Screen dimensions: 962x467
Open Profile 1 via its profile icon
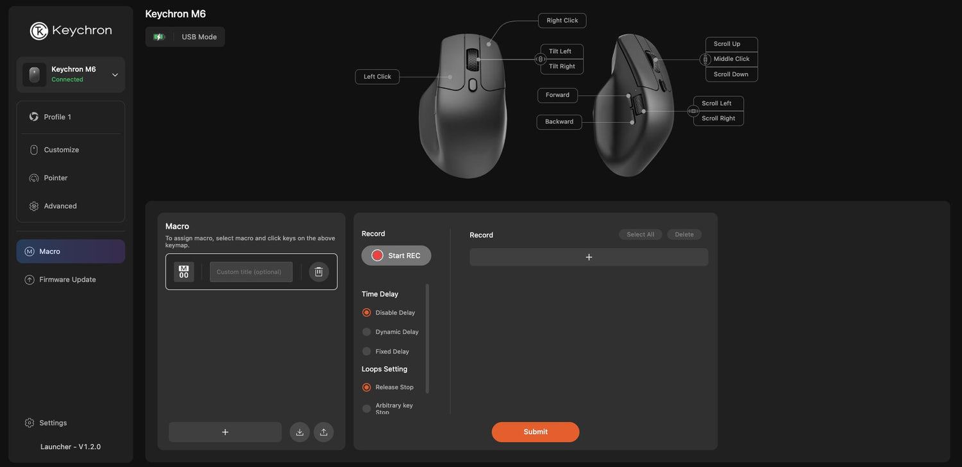click(34, 117)
